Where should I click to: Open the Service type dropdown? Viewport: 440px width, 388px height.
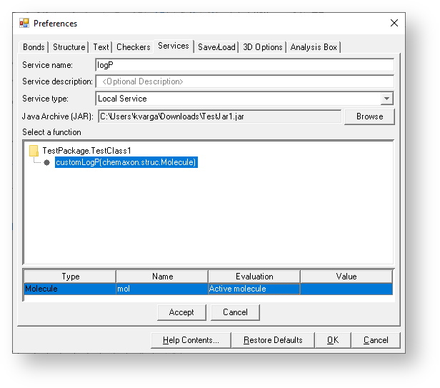[386, 99]
